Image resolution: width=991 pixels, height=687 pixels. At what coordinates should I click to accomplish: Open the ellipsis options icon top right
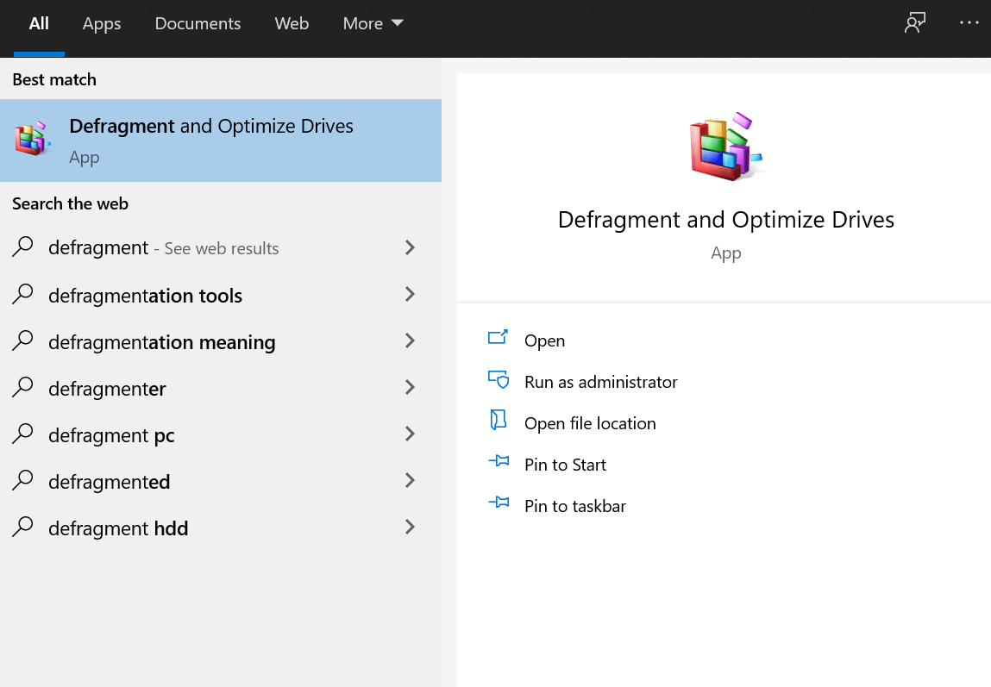tap(969, 22)
